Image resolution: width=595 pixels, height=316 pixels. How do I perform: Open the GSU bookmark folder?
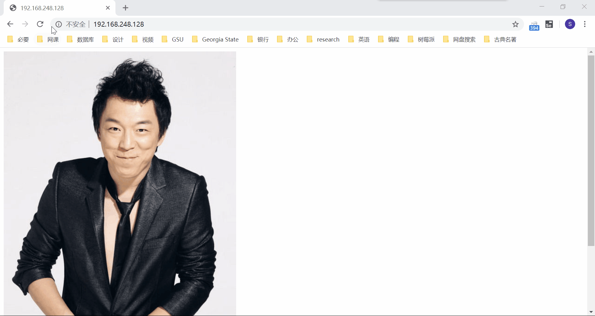[173, 39]
